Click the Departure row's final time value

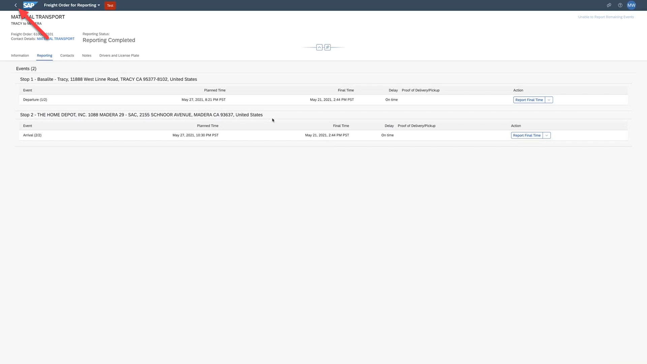[x=332, y=100]
